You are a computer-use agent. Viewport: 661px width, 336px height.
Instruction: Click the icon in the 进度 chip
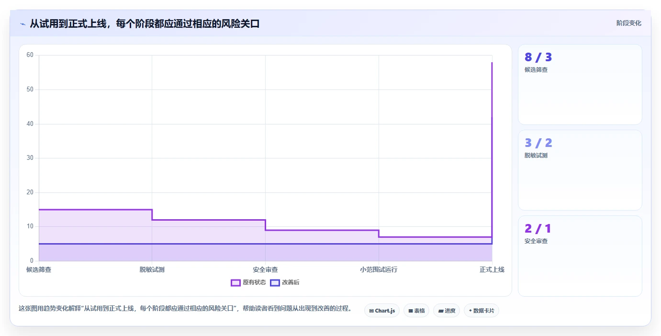click(x=441, y=311)
